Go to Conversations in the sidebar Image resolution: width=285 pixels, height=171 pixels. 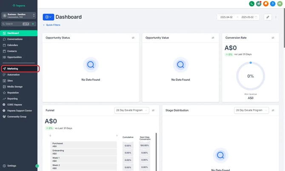point(14,39)
